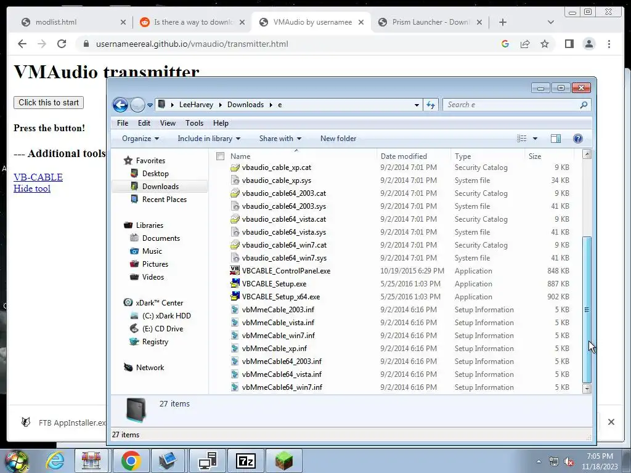Open the File menu
631x473 pixels.
123,123
